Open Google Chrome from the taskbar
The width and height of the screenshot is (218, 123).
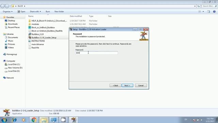(x=34, y=120)
